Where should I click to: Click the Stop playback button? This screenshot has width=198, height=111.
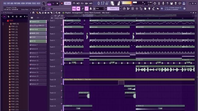(x=57, y=3)
